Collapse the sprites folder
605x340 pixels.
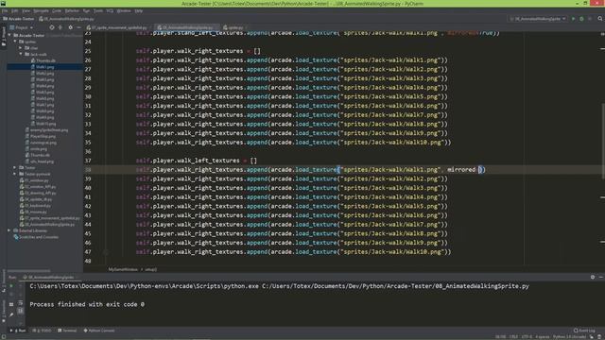pos(15,42)
